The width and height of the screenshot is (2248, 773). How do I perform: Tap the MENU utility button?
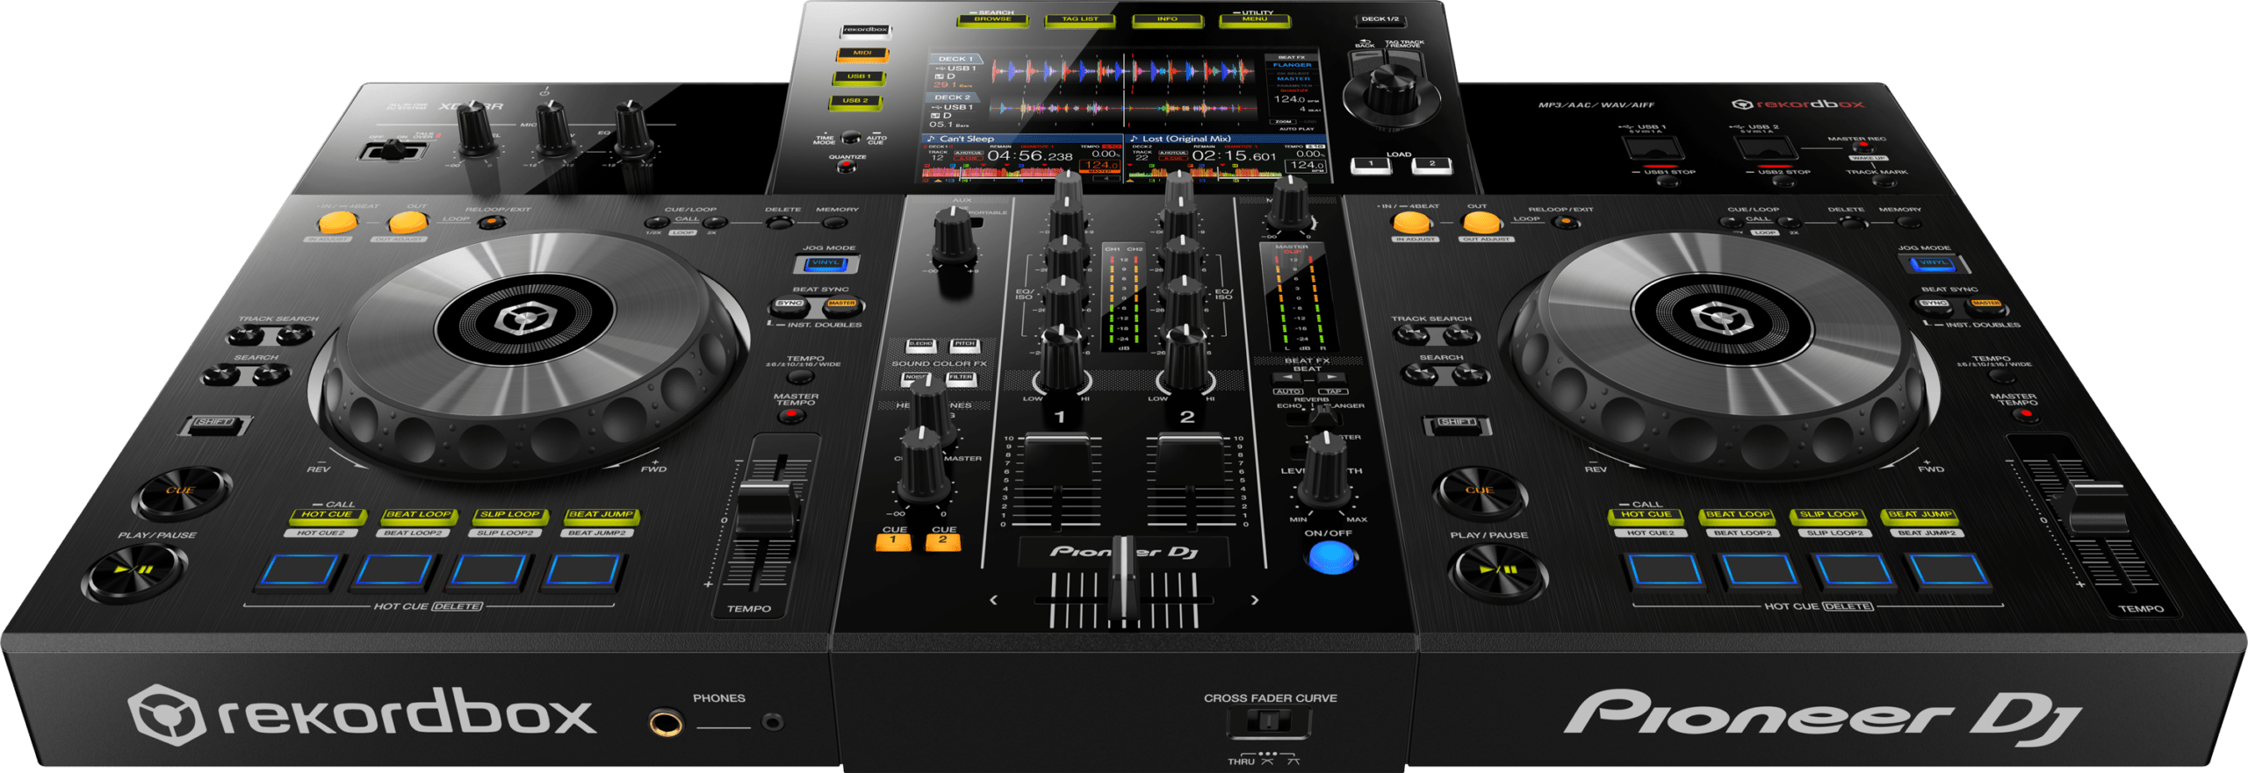coord(1254,19)
